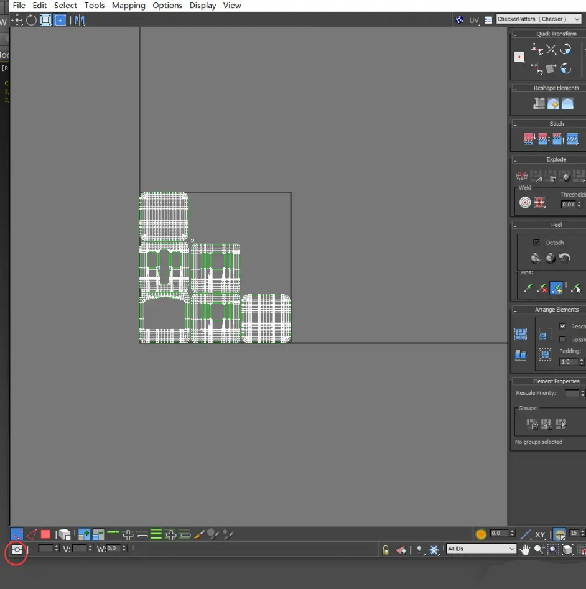Collapse the Quick Transform rollout
This screenshot has height=589, width=586.
tap(556, 34)
